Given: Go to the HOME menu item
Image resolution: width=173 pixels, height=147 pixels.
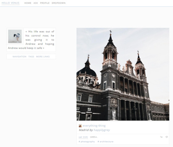Looking at the screenshot, I should click(28, 3).
